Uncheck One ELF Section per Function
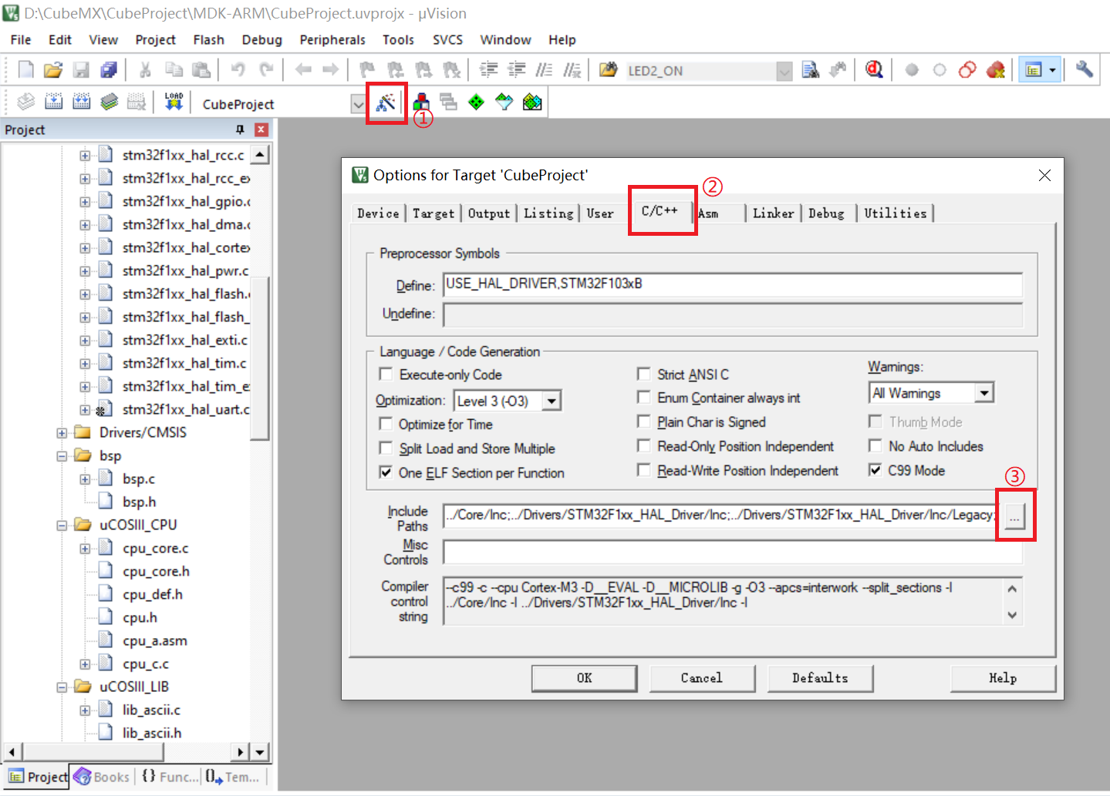 coord(386,472)
